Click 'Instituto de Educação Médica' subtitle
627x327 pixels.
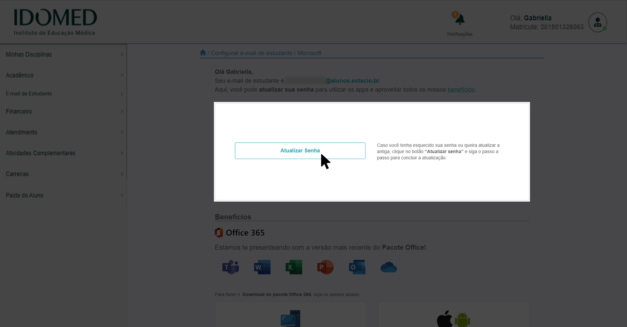(55, 33)
